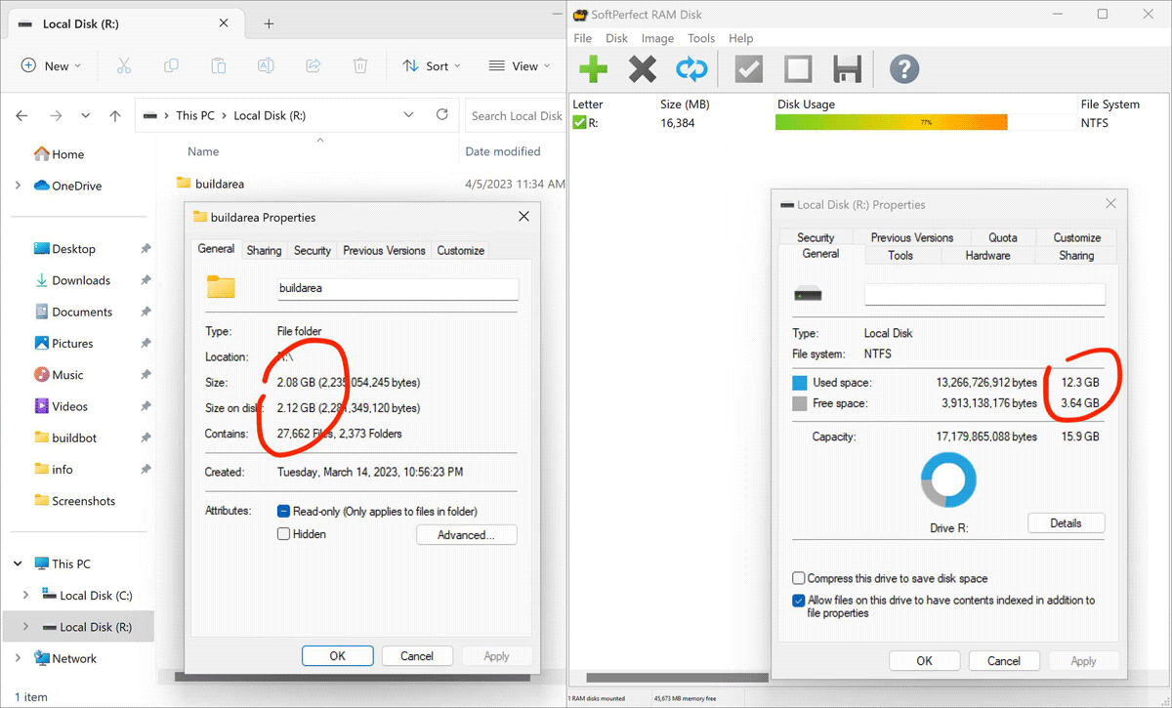Click the Disk Usage bar for R:
Viewport: 1172px width, 708px height.
[x=924, y=123]
